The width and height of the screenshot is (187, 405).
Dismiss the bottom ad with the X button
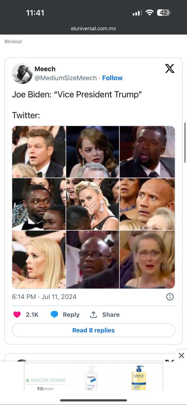[181, 355]
